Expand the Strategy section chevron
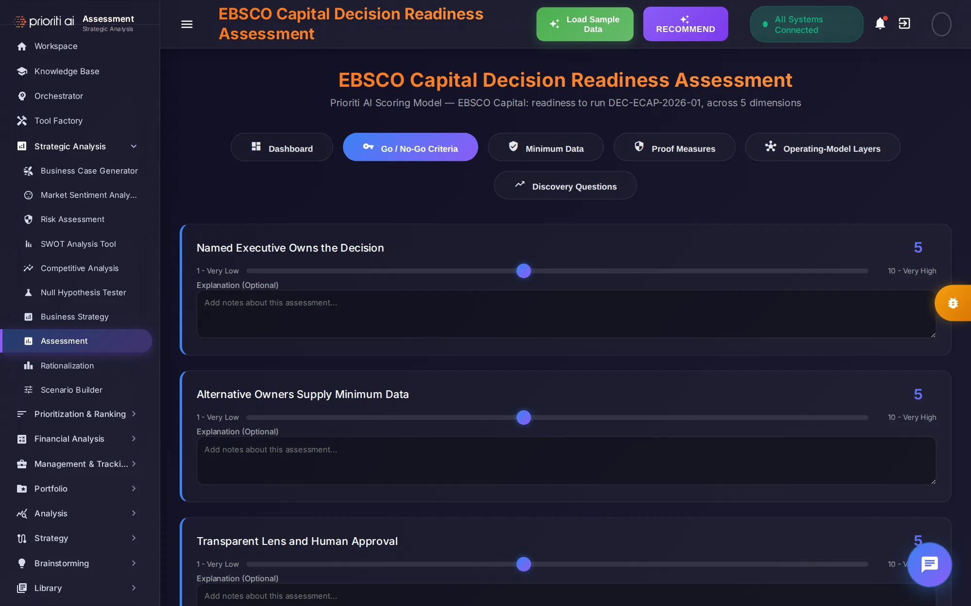Image resolution: width=971 pixels, height=606 pixels. pyautogui.click(x=134, y=538)
